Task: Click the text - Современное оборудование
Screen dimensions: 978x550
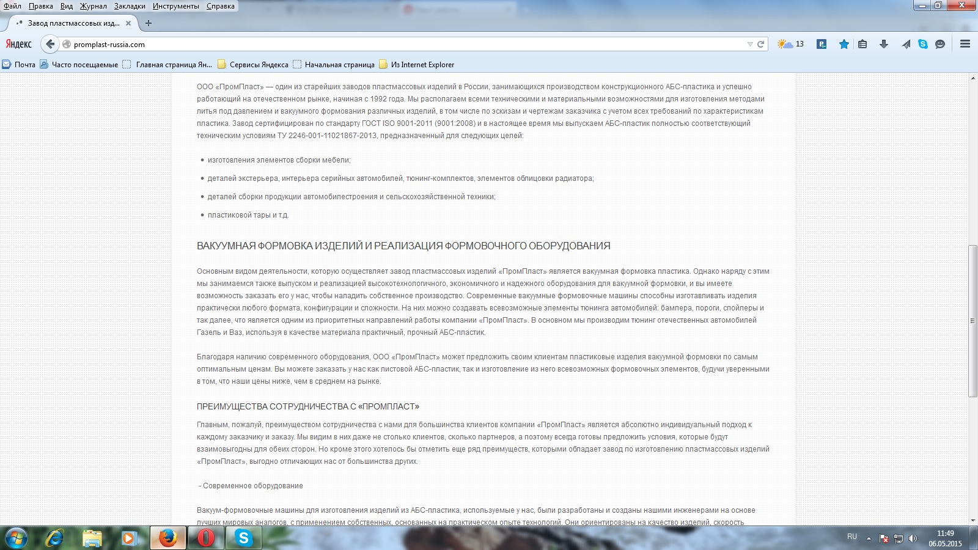Action: (x=251, y=486)
